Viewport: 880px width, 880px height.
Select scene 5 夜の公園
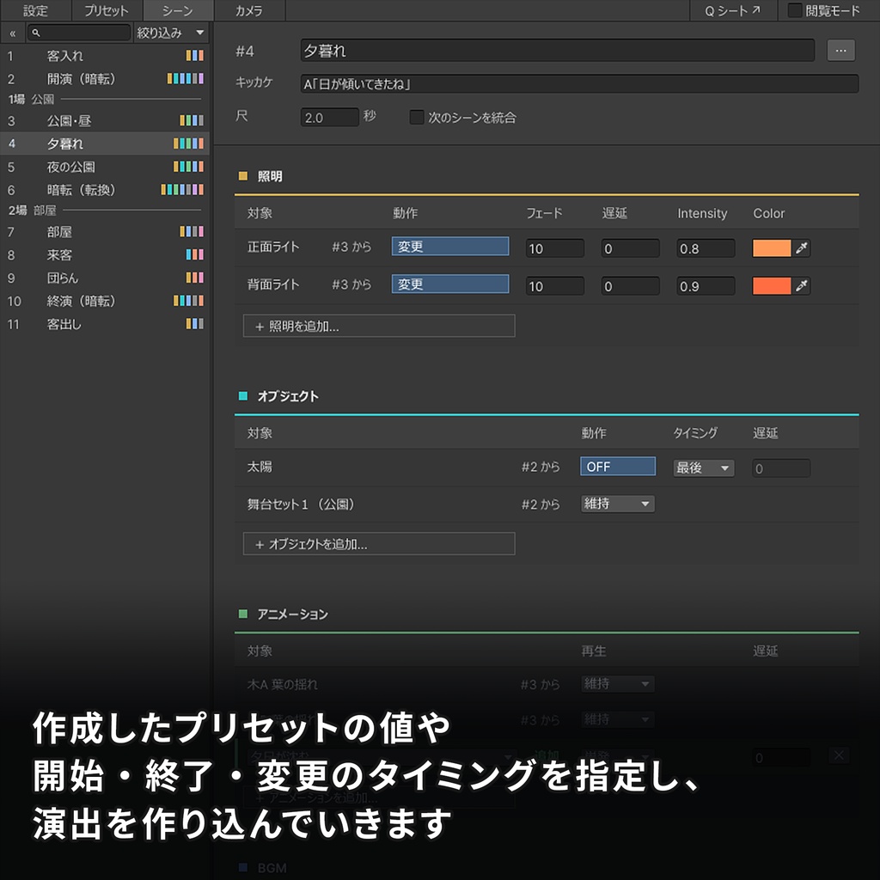105,167
